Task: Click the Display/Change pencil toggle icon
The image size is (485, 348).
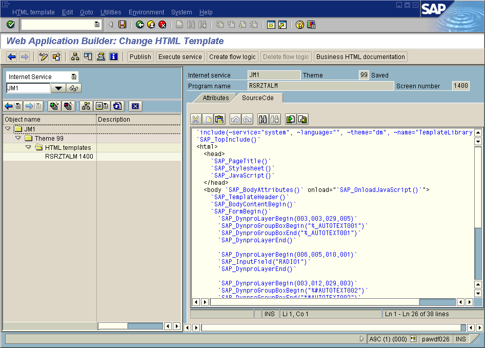Action: coord(44,57)
